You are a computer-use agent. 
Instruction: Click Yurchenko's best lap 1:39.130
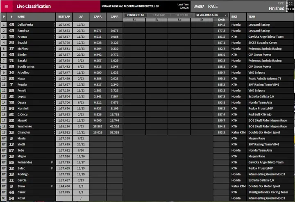coord(64,126)
